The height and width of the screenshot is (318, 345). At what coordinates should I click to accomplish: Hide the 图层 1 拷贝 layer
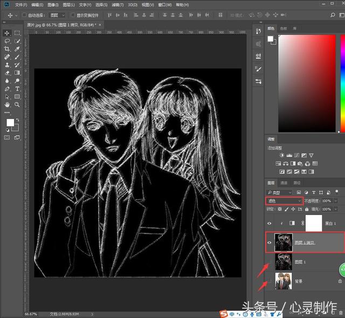click(x=270, y=243)
